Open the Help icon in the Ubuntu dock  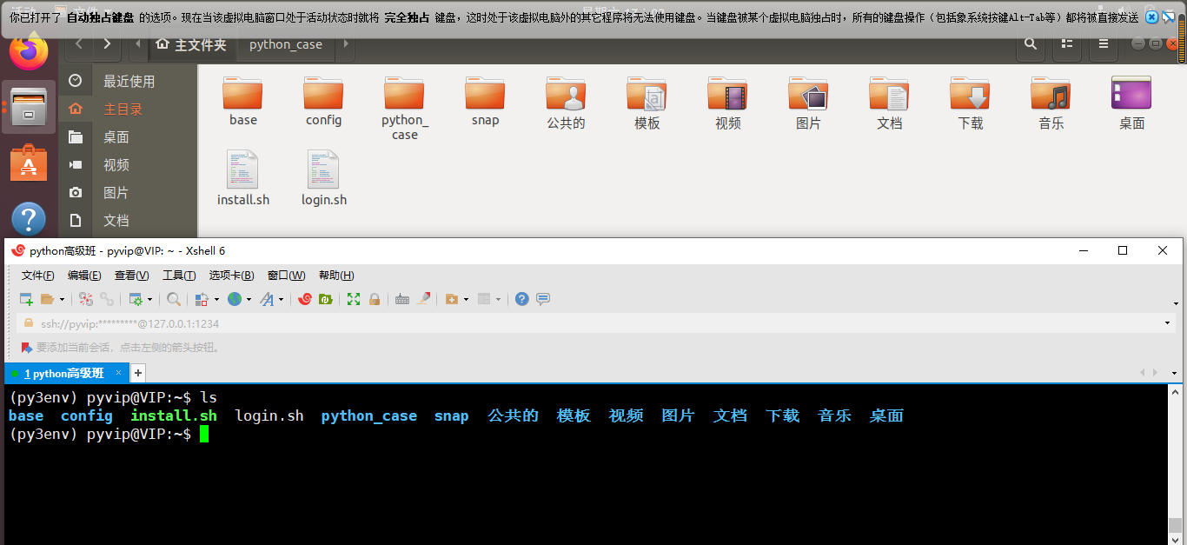[29, 220]
